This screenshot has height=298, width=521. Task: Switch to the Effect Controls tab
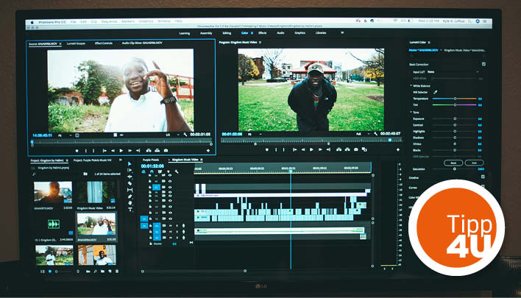pos(102,43)
